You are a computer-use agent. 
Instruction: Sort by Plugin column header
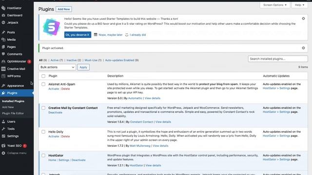[53, 76]
